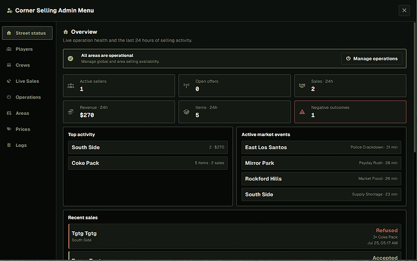This screenshot has height=261, width=417.
Task: Select the Active sellers stat card
Action: click(119, 86)
